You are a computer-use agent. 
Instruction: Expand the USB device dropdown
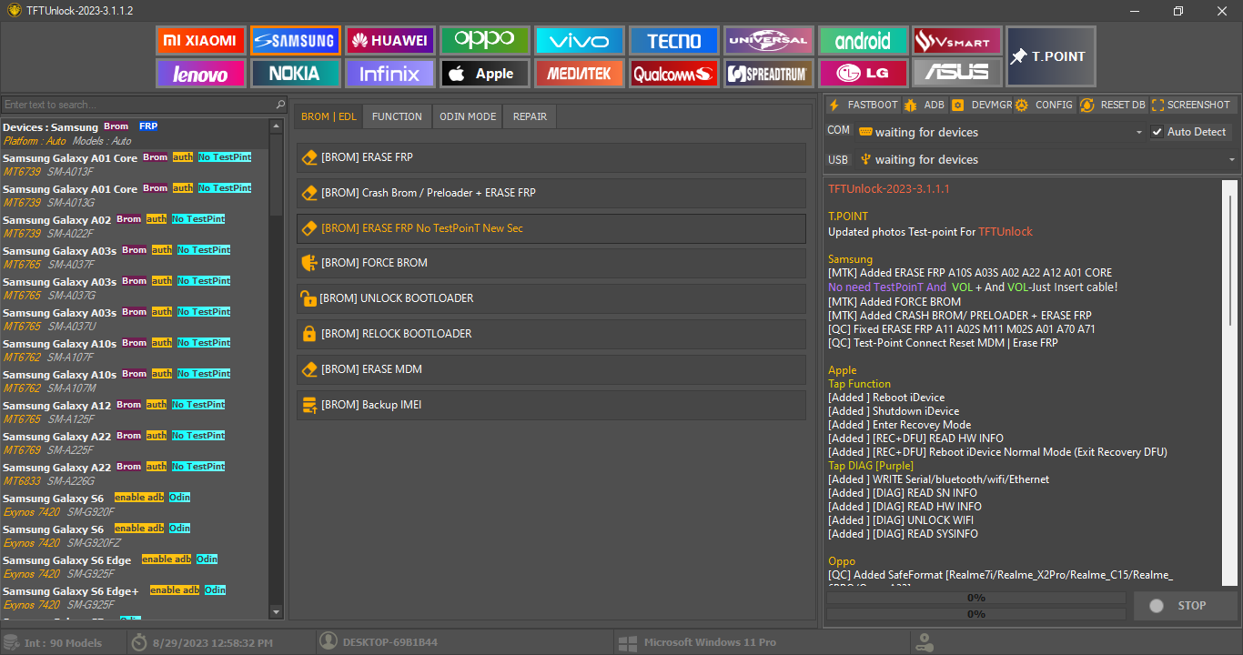pos(1232,160)
